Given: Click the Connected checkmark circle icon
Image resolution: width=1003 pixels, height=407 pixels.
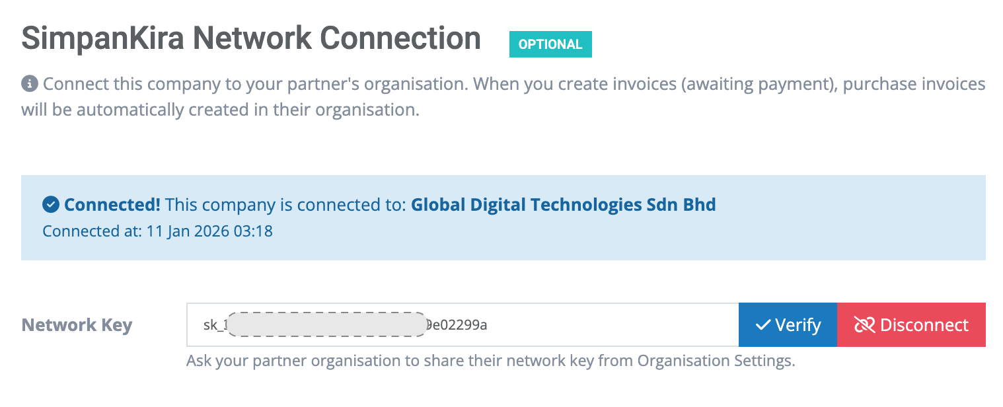Looking at the screenshot, I should 50,205.
